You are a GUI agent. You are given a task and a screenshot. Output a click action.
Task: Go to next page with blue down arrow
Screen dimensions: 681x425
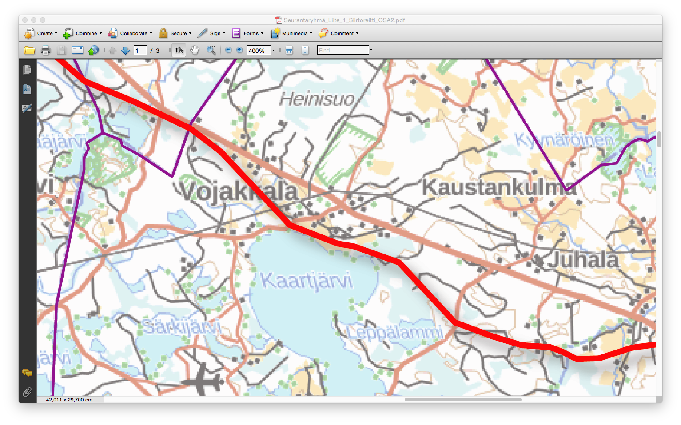[x=125, y=50]
